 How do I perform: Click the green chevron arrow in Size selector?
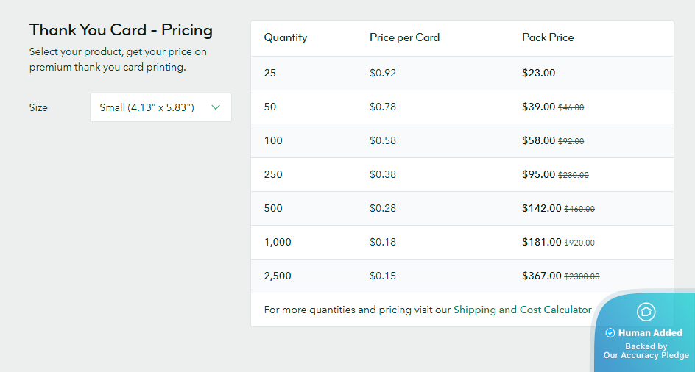[216, 107]
